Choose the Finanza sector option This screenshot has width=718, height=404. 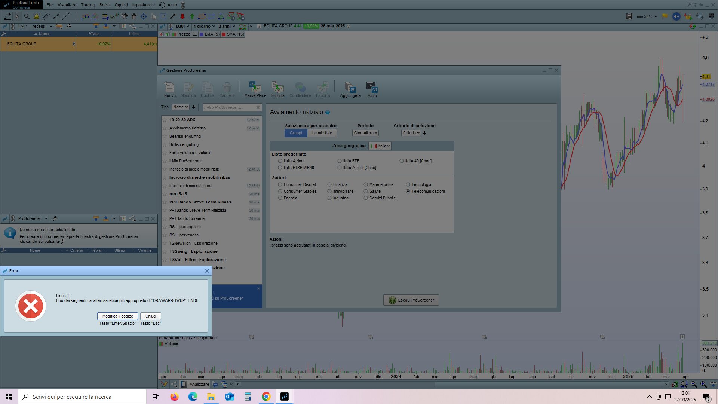pos(329,184)
